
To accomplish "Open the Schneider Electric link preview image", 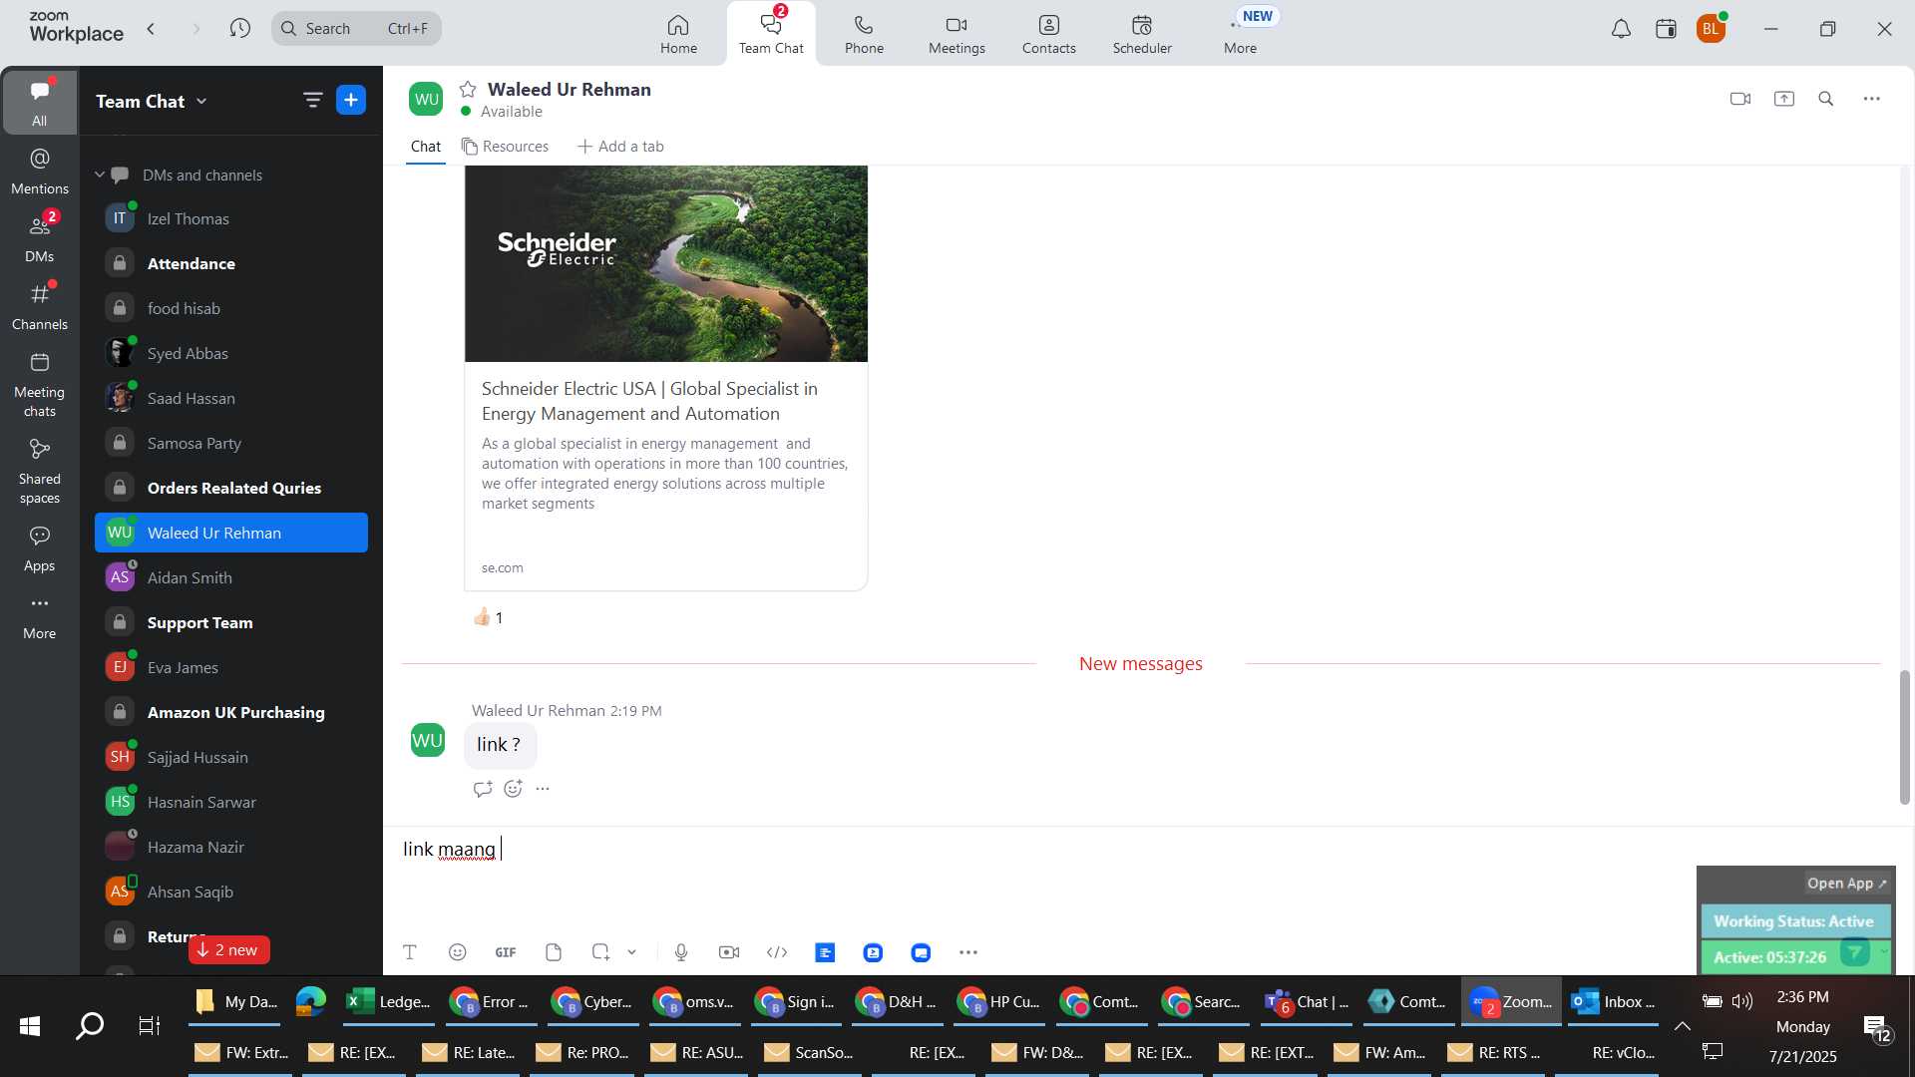I will point(666,263).
